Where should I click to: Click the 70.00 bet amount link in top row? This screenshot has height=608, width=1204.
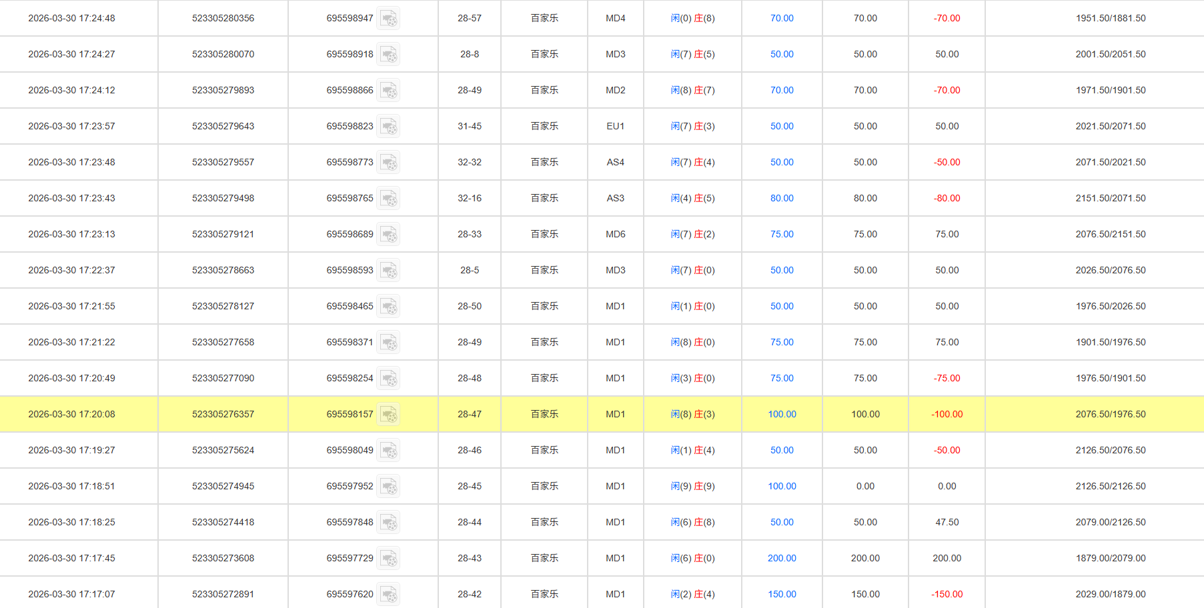pos(781,18)
